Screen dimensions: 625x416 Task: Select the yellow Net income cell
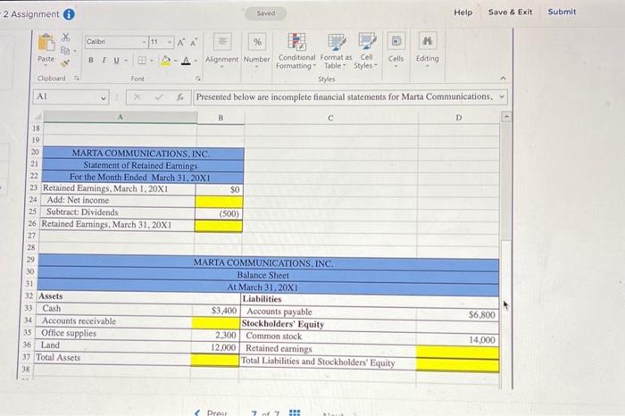(219, 201)
